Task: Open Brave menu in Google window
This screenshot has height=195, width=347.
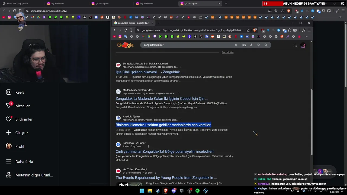Action: (309, 30)
